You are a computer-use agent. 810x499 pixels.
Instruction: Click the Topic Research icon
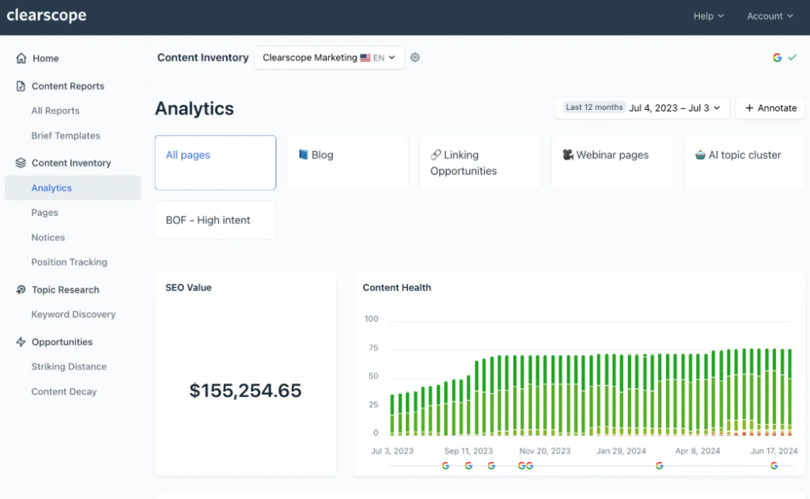click(x=21, y=289)
